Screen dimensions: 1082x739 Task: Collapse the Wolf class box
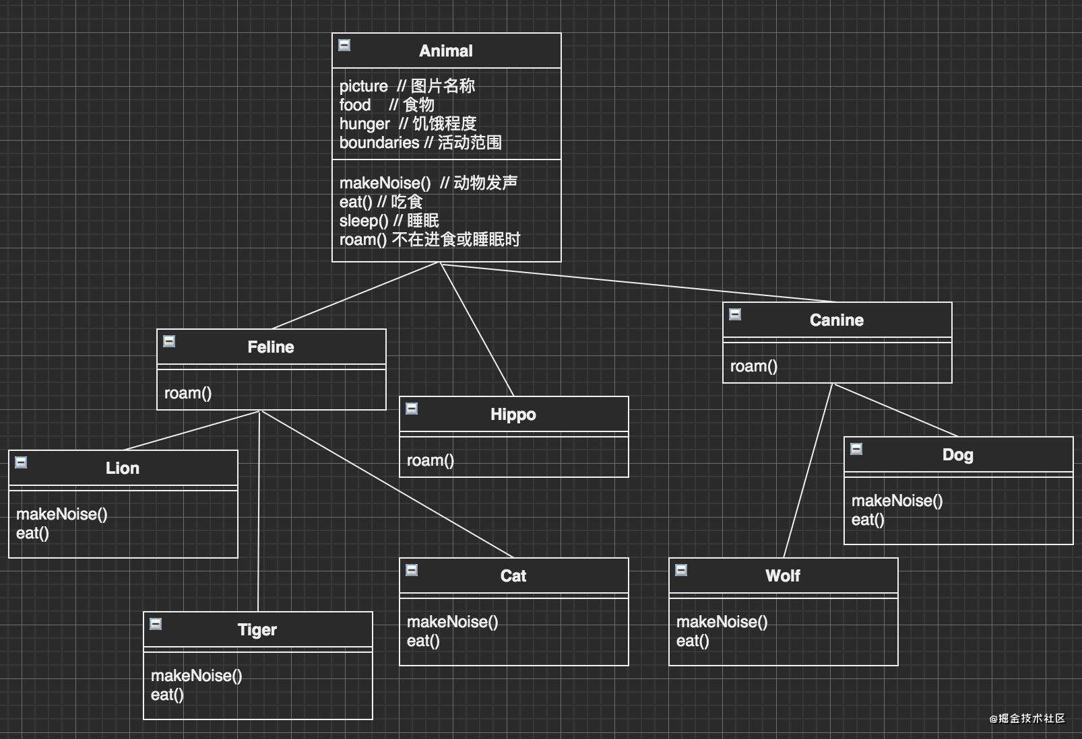(681, 570)
